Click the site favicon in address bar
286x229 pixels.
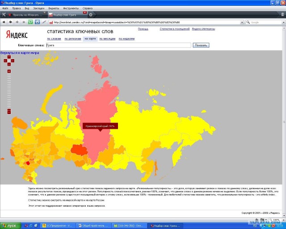[x=51, y=22]
